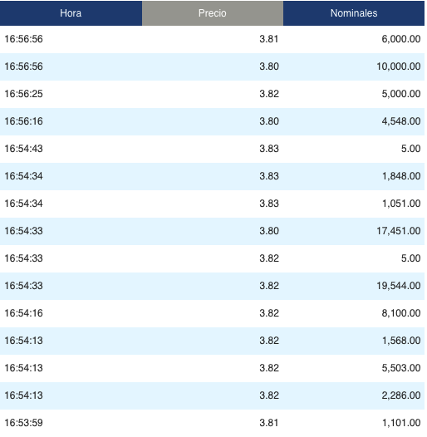
Task: Select the 1,051.00 nominales value
Action: pos(401,204)
